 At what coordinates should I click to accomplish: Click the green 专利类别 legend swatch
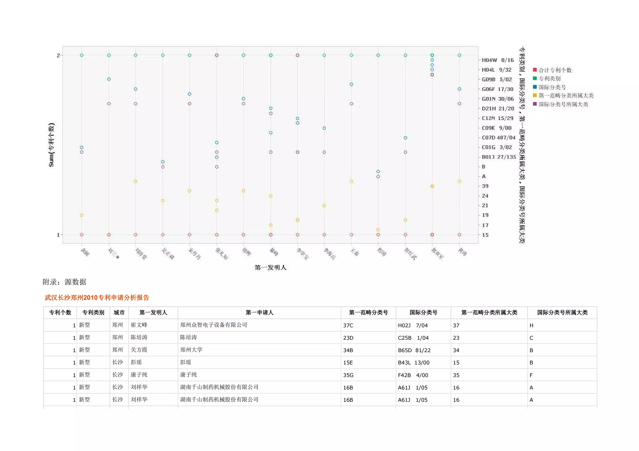click(534, 79)
